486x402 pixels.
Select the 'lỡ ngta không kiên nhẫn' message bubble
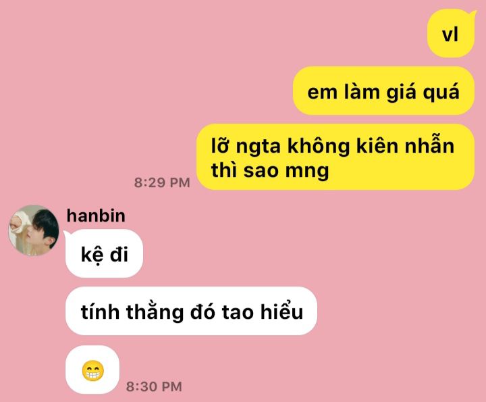(x=335, y=157)
